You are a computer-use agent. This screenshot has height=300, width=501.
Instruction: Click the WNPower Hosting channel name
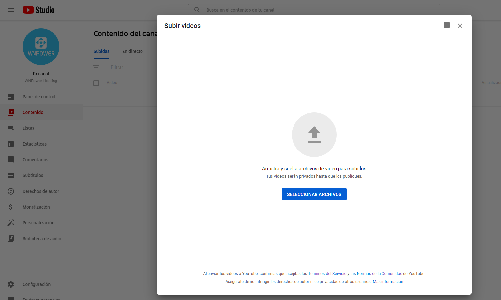click(x=41, y=81)
